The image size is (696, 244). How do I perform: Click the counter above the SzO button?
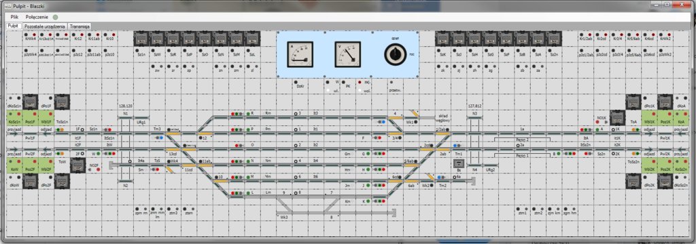pos(205,39)
